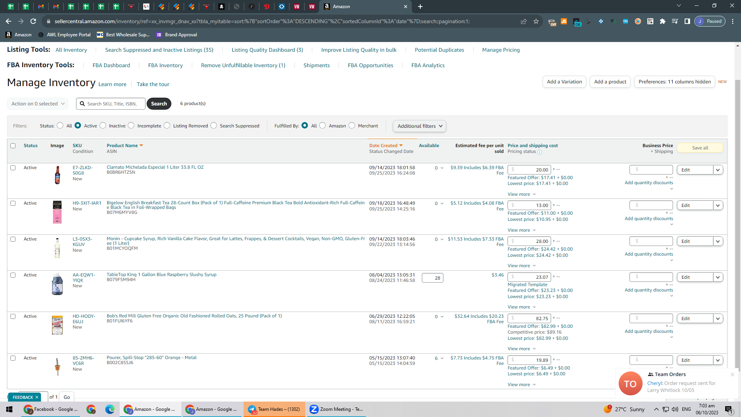Expand the Additional filters dropdown
Screen dimensions: 741x417
420,126
